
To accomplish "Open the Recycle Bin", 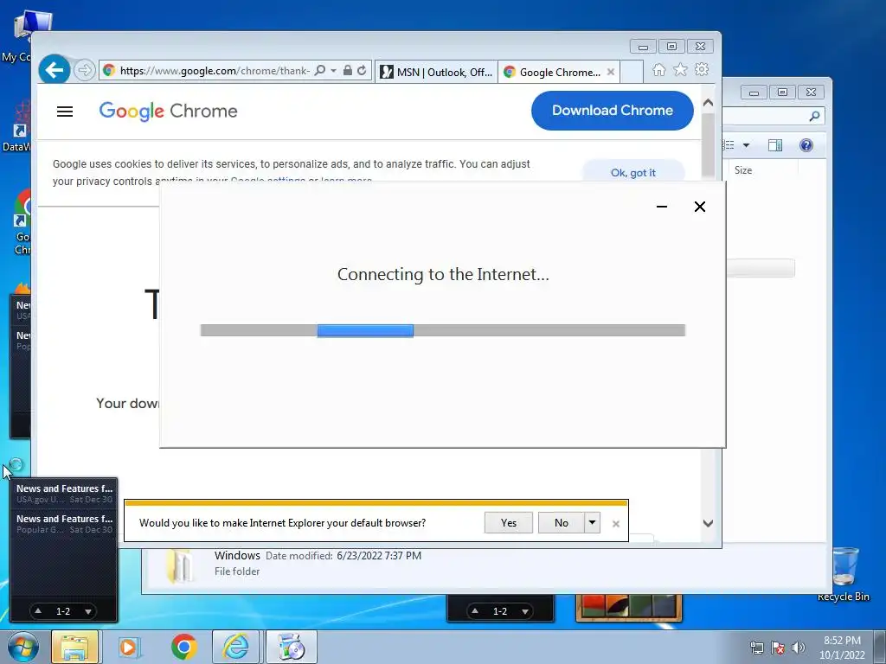I will click(x=844, y=574).
